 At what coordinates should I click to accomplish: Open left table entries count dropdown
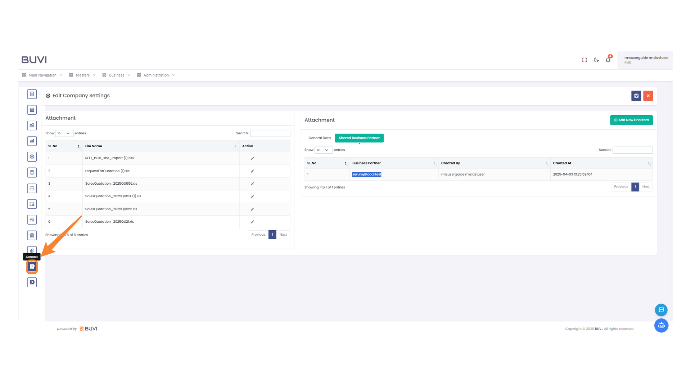(x=64, y=133)
